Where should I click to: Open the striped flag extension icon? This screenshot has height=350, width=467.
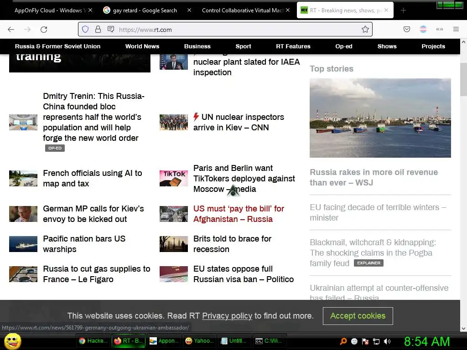click(423, 29)
